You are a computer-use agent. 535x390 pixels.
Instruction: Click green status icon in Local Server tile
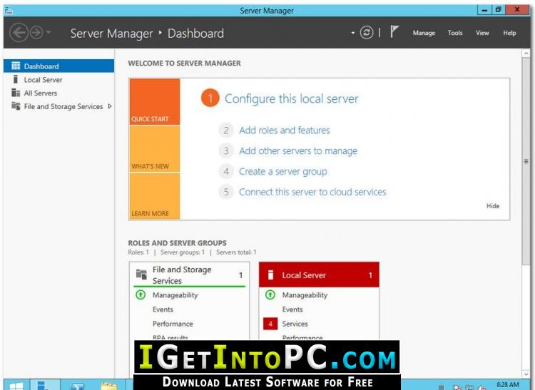point(270,294)
